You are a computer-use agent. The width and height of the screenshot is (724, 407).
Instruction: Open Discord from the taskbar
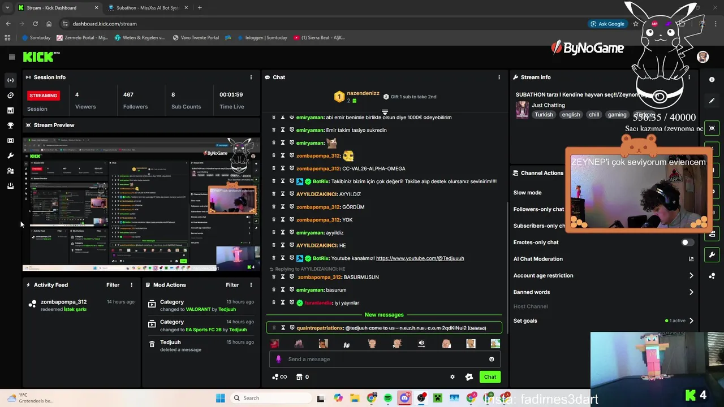404,398
